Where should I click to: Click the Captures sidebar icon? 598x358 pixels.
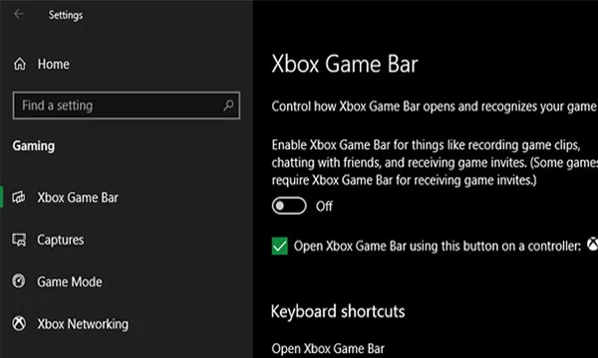(19, 240)
